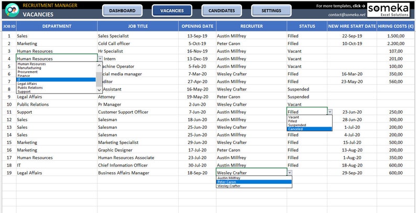This screenshot has height=213, width=416.
Task: Click the OPENING DATE column header
Action: click(x=198, y=26)
